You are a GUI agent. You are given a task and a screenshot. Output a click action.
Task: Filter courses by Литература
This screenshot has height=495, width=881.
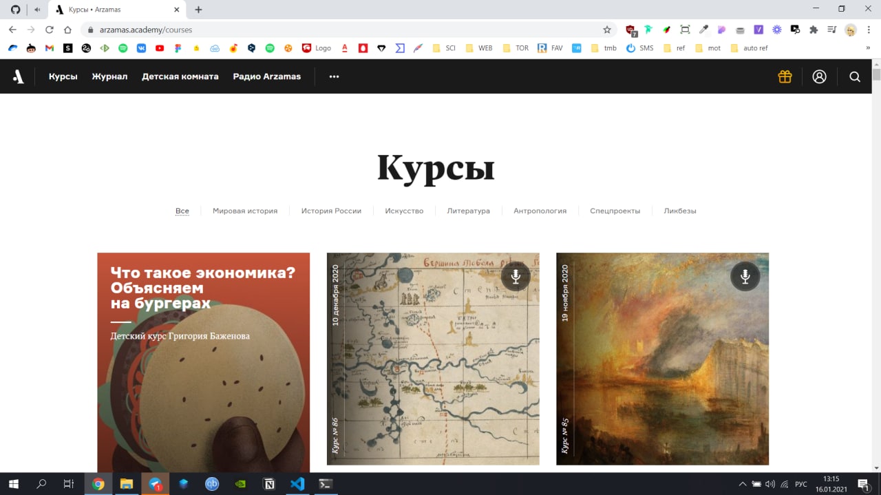click(468, 211)
